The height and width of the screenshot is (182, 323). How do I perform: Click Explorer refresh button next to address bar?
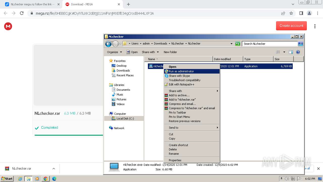click(x=238, y=44)
